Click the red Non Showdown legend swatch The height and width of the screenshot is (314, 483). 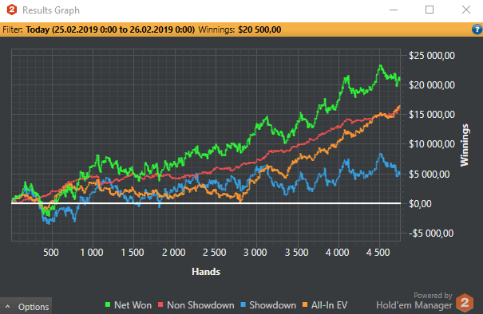point(160,304)
